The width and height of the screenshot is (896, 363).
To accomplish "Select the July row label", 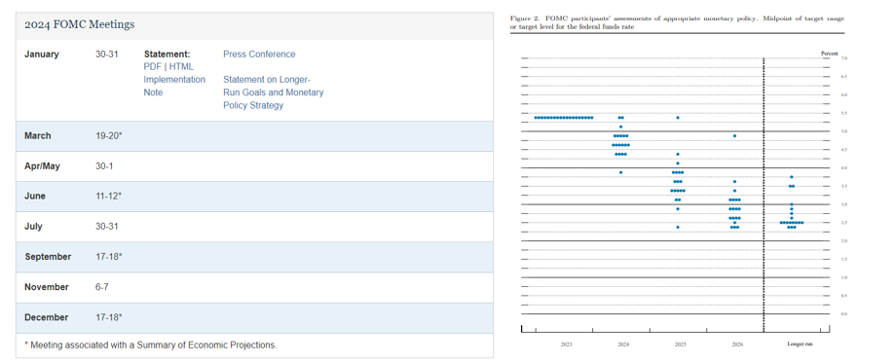I will tap(33, 226).
